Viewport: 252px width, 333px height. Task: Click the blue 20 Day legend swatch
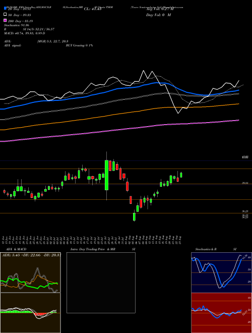(5, 8)
